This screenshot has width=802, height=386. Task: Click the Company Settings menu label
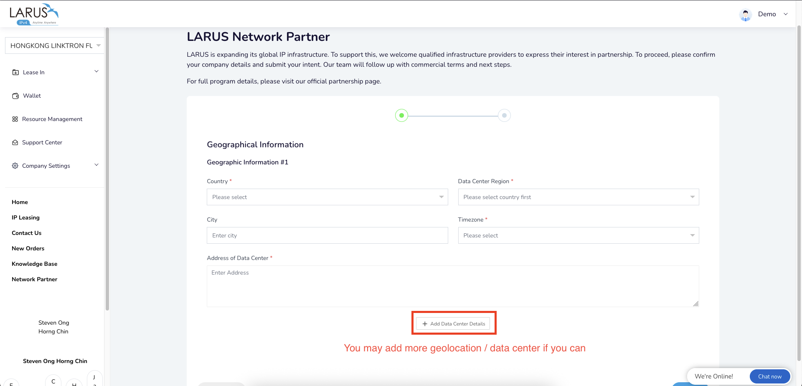click(46, 166)
